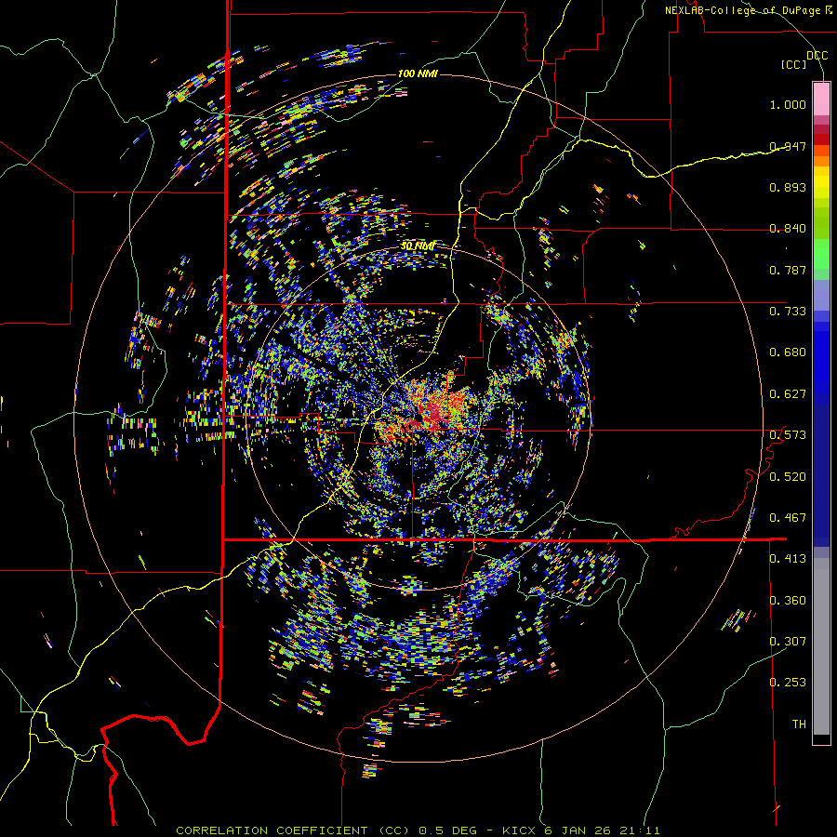The image size is (837, 837).
Task: Click the 0.573 color scale value
Action: 788,435
